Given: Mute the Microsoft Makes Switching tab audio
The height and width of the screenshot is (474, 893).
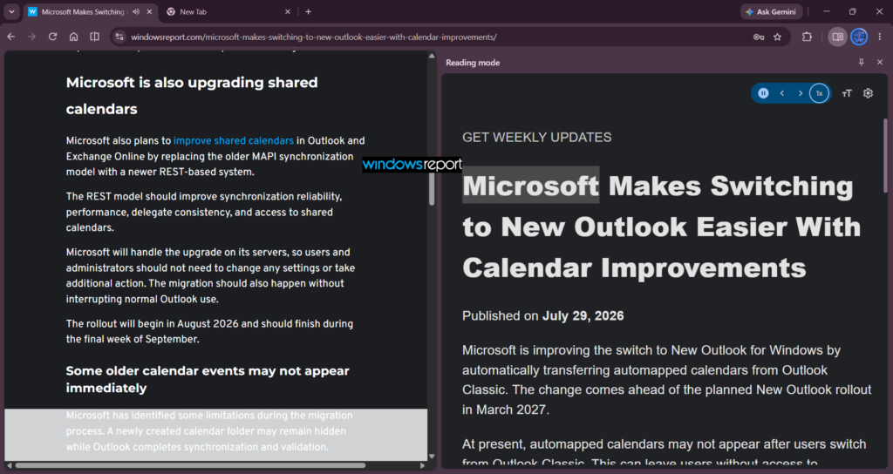Looking at the screenshot, I should [x=135, y=11].
